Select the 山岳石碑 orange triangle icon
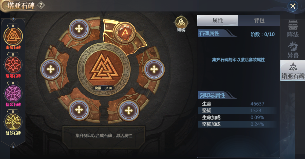 click(13, 36)
